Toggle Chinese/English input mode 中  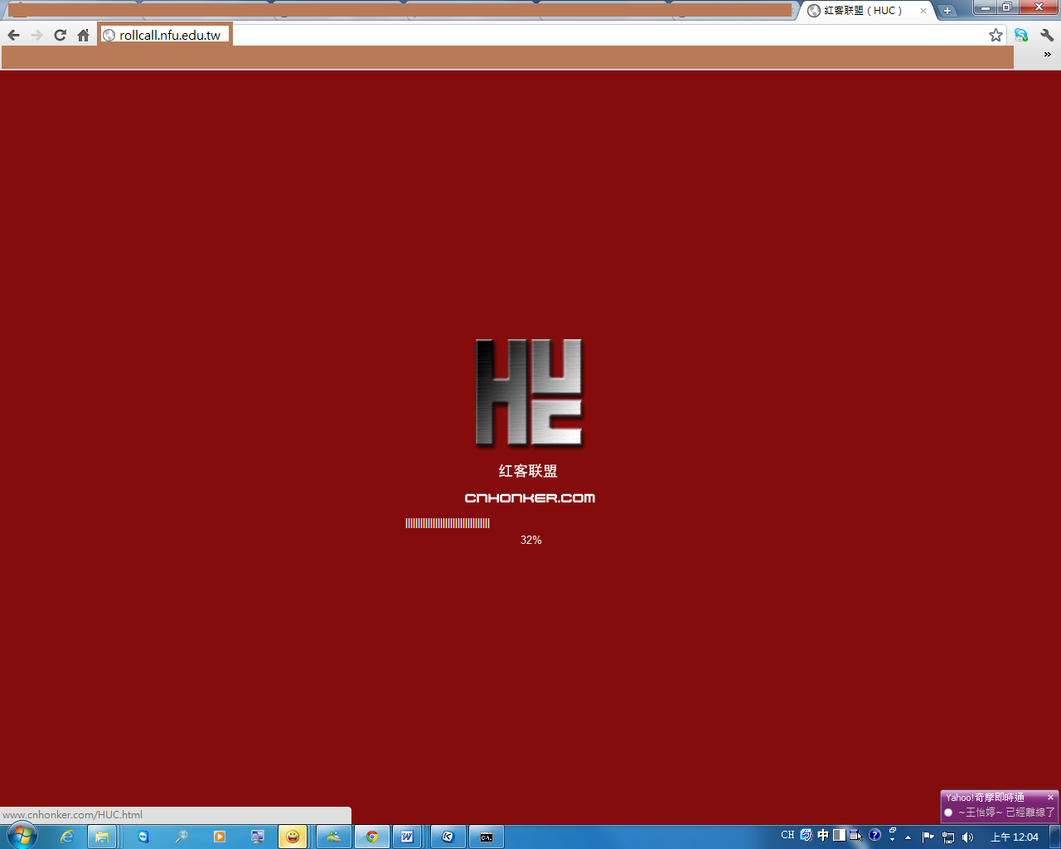[823, 835]
